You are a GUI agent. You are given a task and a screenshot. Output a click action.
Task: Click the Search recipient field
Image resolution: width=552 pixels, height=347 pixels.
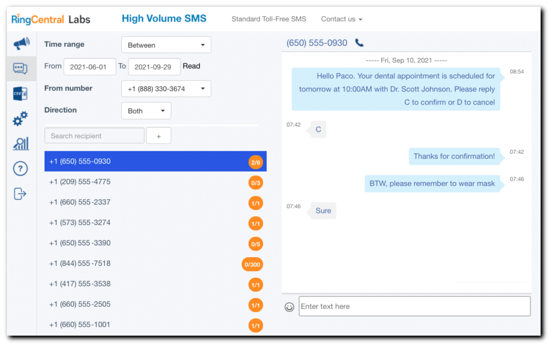(x=94, y=136)
